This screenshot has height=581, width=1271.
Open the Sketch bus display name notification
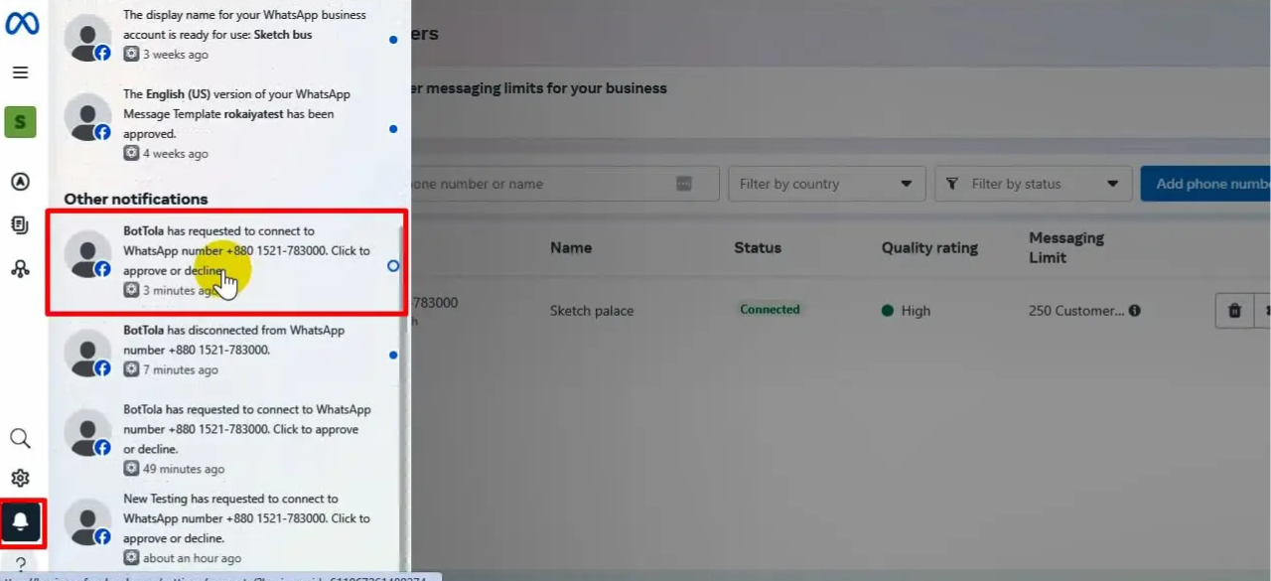click(226, 36)
